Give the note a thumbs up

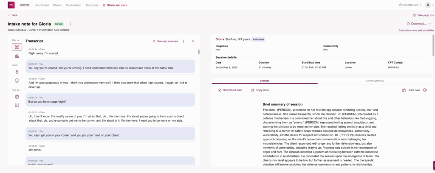click(x=404, y=90)
